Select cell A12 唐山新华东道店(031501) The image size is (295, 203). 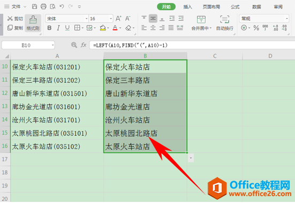coord(57,93)
